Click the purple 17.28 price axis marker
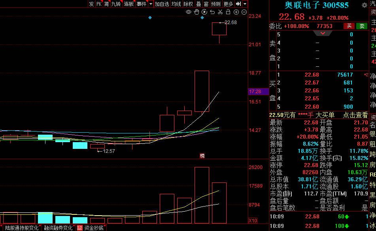376x231 pixels. tap(258, 92)
